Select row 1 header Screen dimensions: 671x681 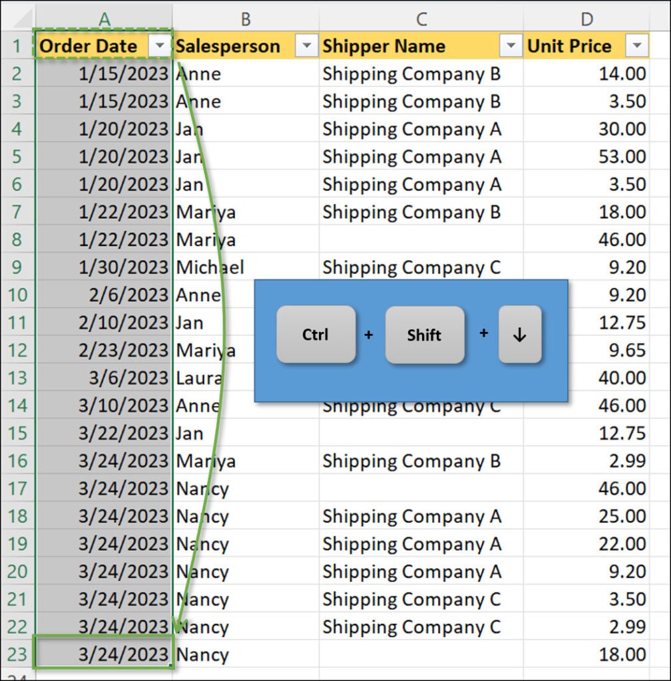click(x=17, y=47)
